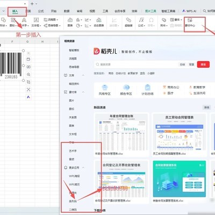Open the 数据 ribbon tab
This screenshot has width=215, height=215.
pyautogui.click(x=67, y=11)
